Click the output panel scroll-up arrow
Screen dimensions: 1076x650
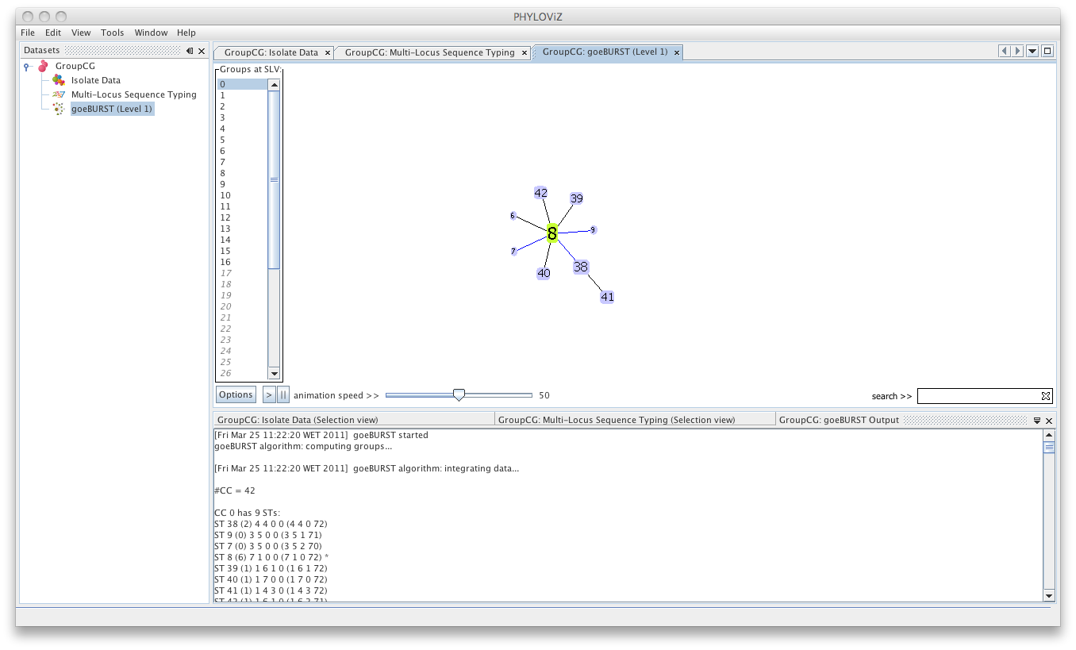(x=1049, y=436)
